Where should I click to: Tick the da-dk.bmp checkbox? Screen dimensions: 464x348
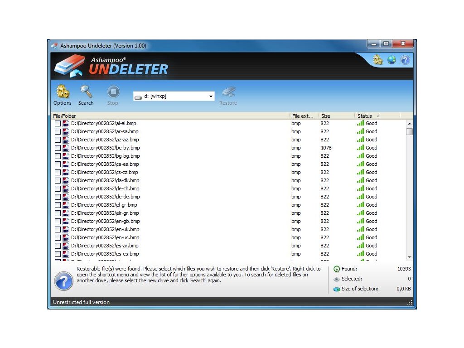coord(58,180)
